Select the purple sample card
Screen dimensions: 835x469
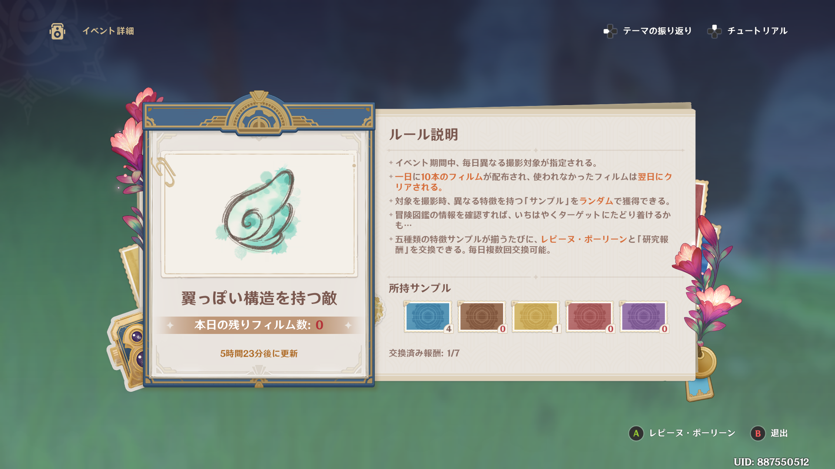tap(644, 317)
